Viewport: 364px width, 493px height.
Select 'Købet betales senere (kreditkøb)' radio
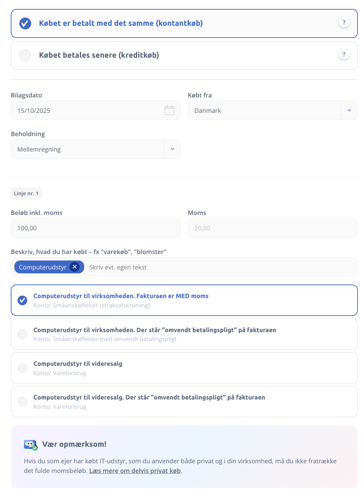[x=25, y=56]
